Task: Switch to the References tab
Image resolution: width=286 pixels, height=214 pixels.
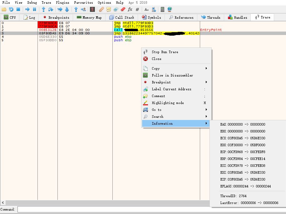Action: tap(181, 17)
